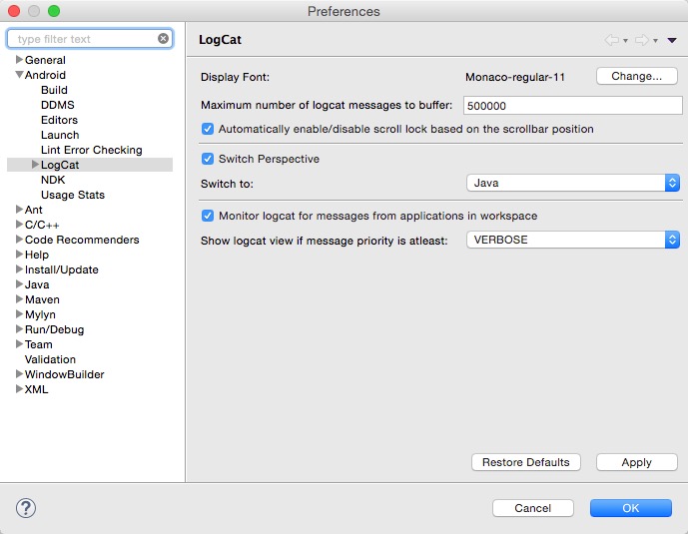The height and width of the screenshot is (534, 688).
Task: Select the DDMS preferences page
Action: tap(57, 105)
